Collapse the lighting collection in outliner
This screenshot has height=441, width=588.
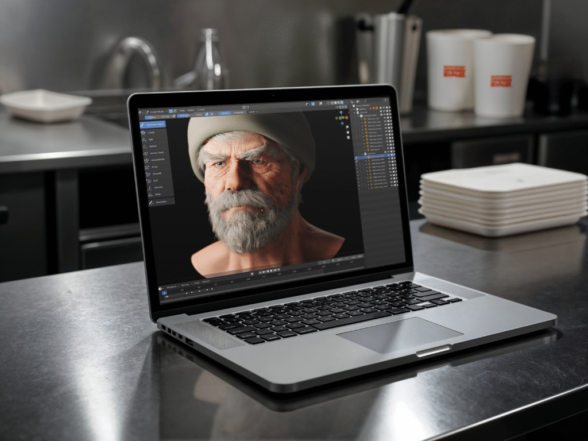point(354,110)
